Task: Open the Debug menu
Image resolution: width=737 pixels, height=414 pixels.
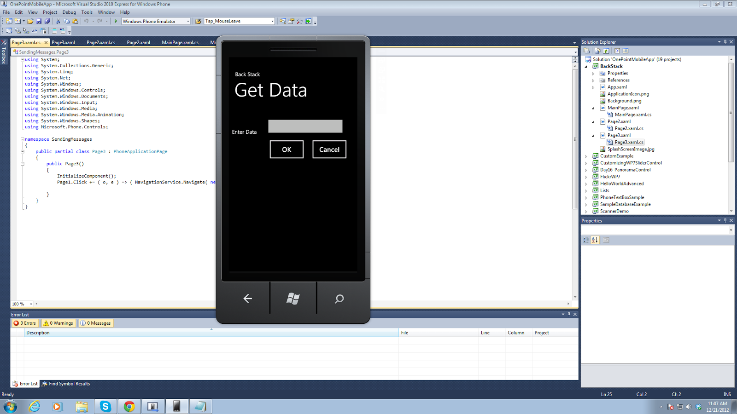Action: pos(69,12)
